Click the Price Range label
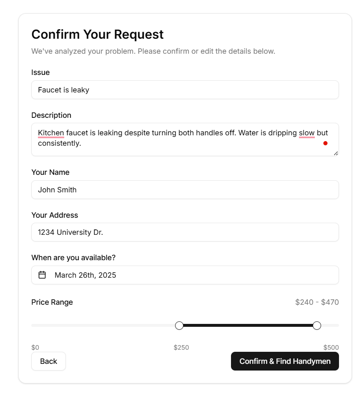 pos(52,302)
